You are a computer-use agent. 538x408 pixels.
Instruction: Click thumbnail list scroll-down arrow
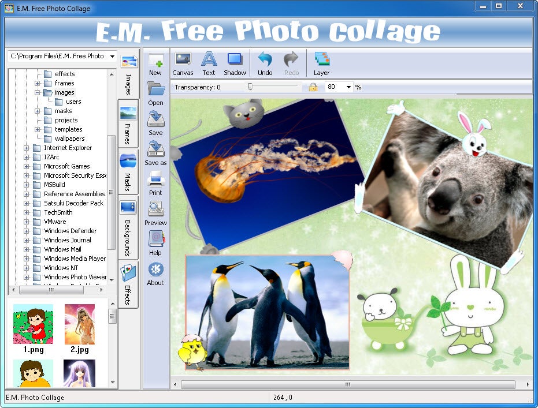pyautogui.click(x=113, y=382)
